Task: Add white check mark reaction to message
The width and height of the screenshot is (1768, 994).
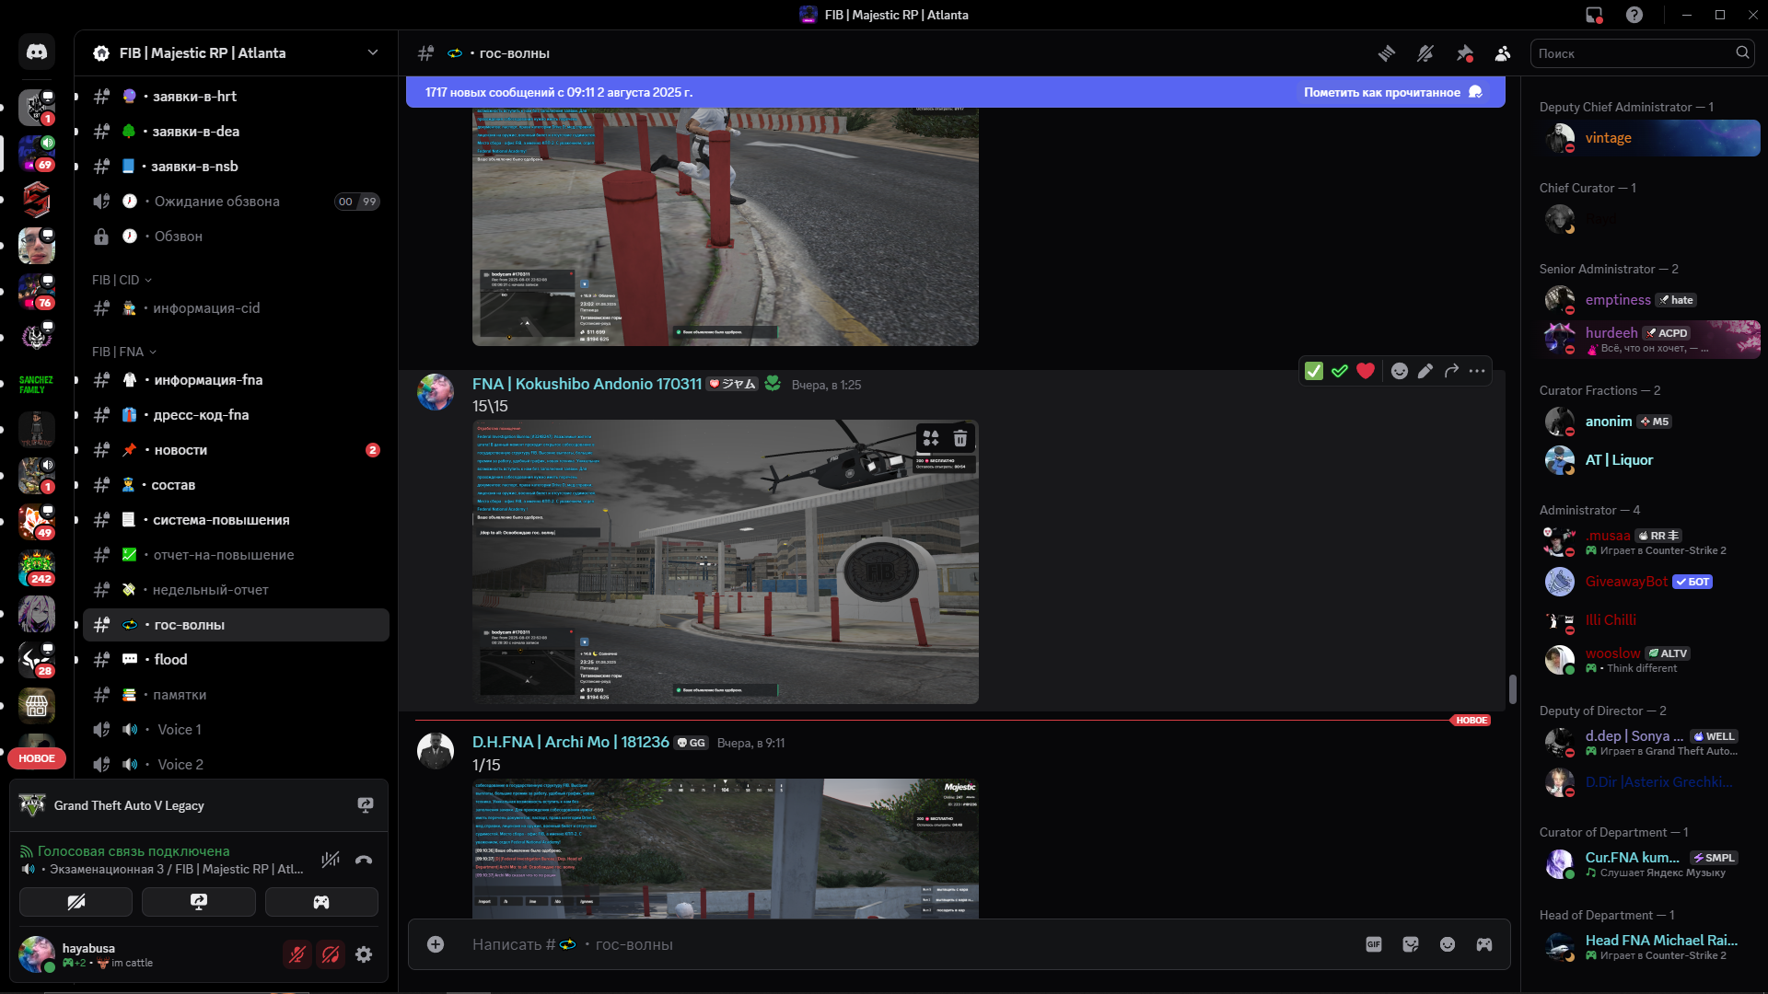Action: [1314, 371]
